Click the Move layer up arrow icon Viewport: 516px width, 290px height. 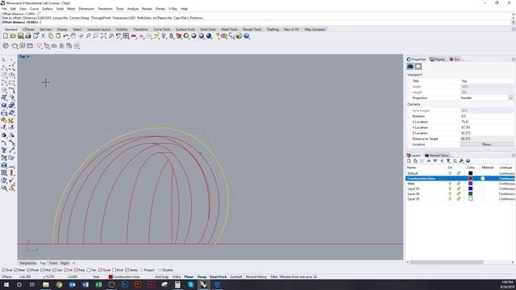coord(428,161)
